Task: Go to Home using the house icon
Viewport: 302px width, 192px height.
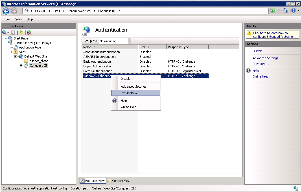Action: (x=286, y=11)
